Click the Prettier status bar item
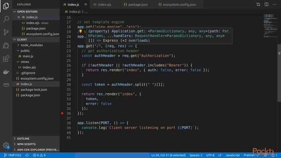The height and width of the screenshot is (158, 281). click(251, 155)
